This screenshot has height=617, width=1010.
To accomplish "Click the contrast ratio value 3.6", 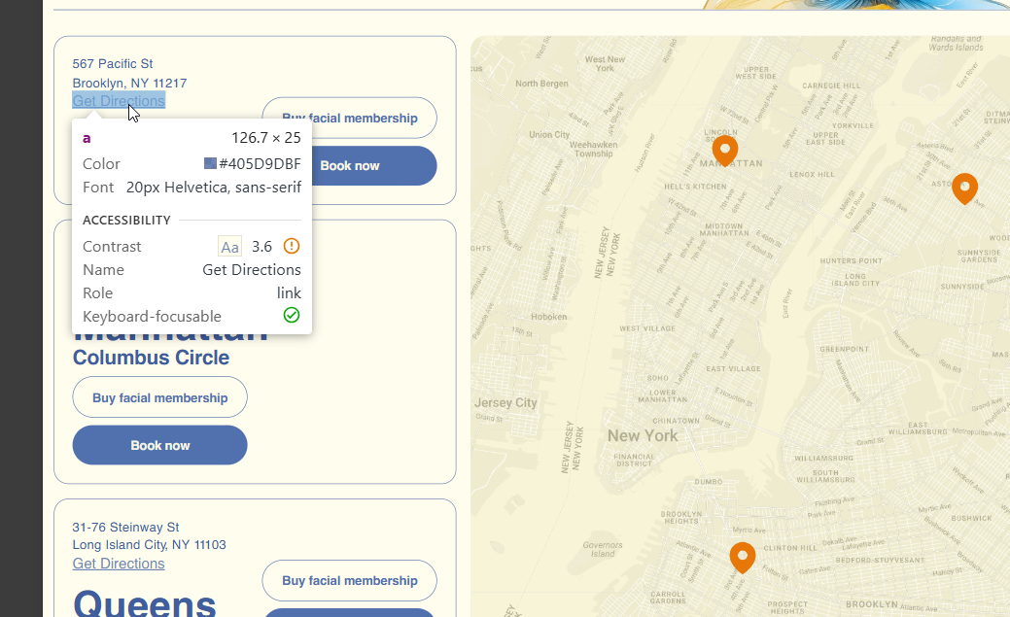I will pos(261,247).
